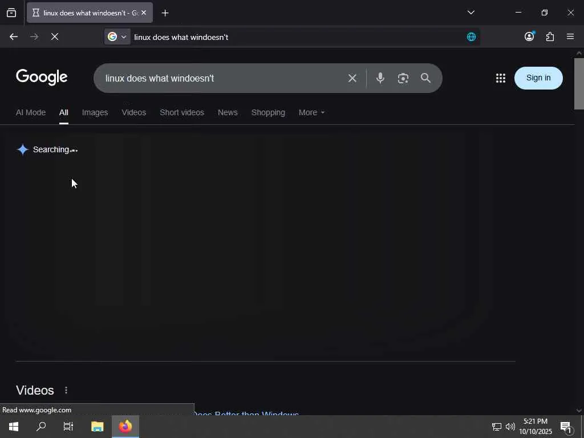Click the Videos section heading
Image resolution: width=584 pixels, height=438 pixels.
[35, 390]
